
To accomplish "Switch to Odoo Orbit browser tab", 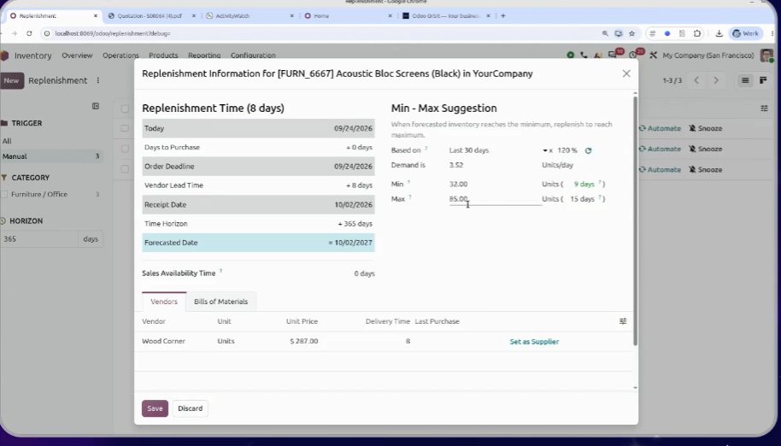I will point(447,16).
